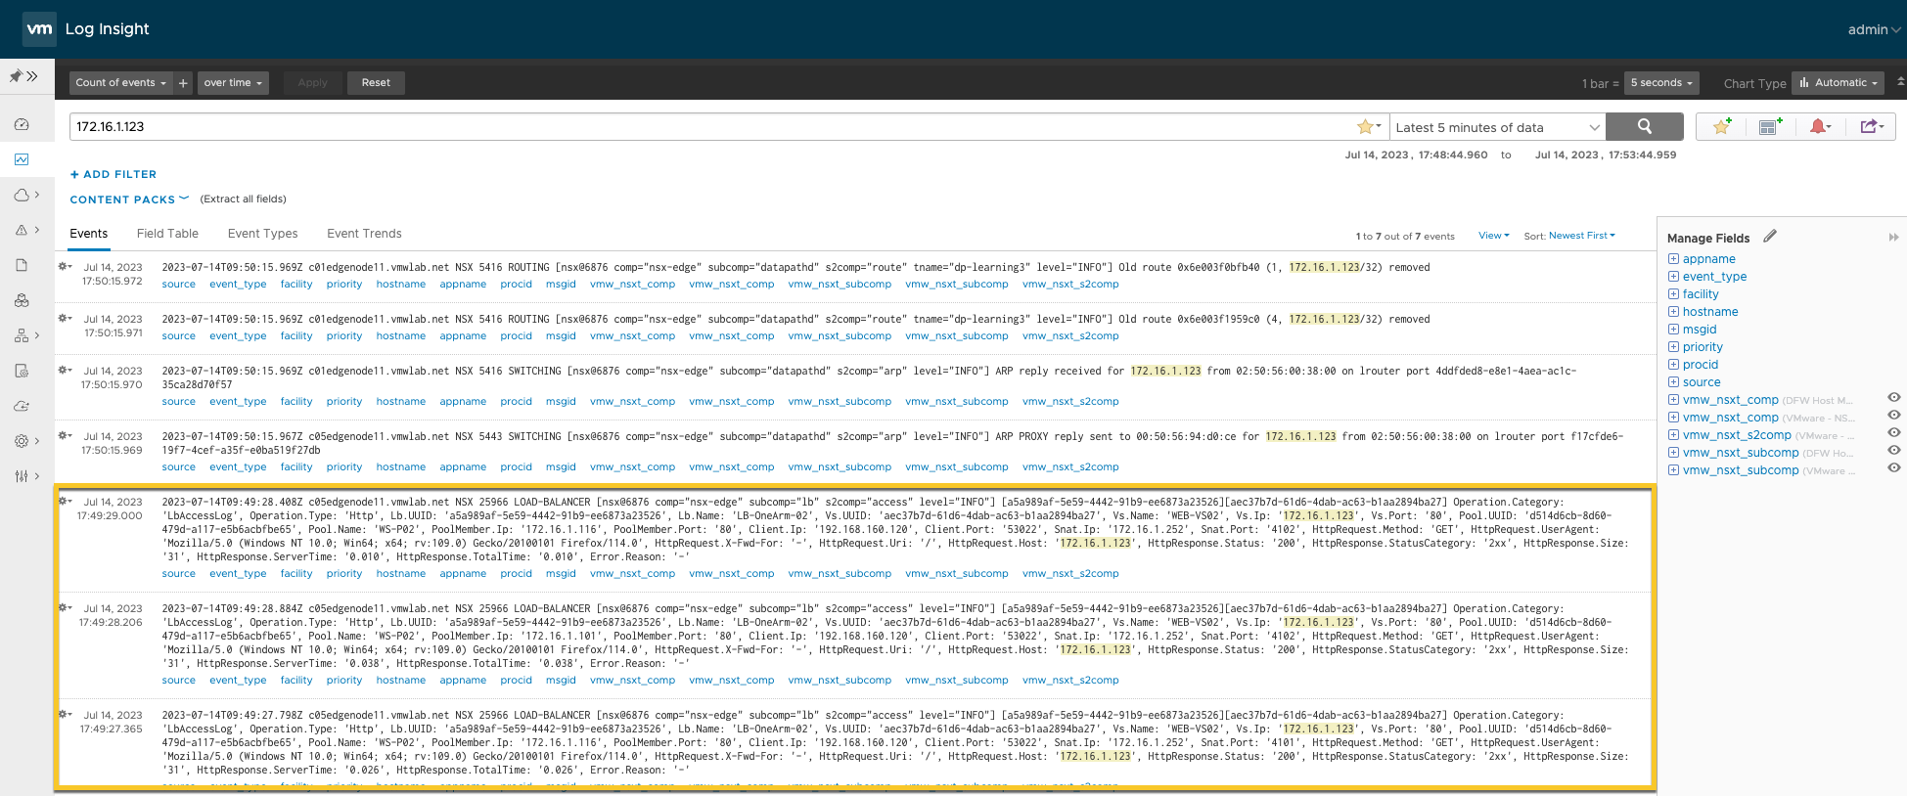Add query to dashboard icon

(x=1770, y=126)
